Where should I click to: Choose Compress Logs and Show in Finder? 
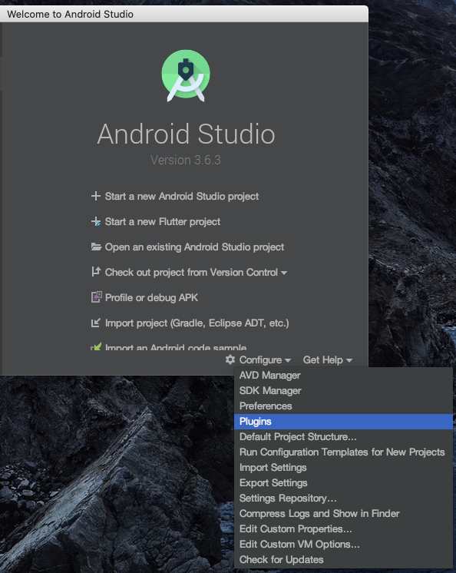click(343, 513)
